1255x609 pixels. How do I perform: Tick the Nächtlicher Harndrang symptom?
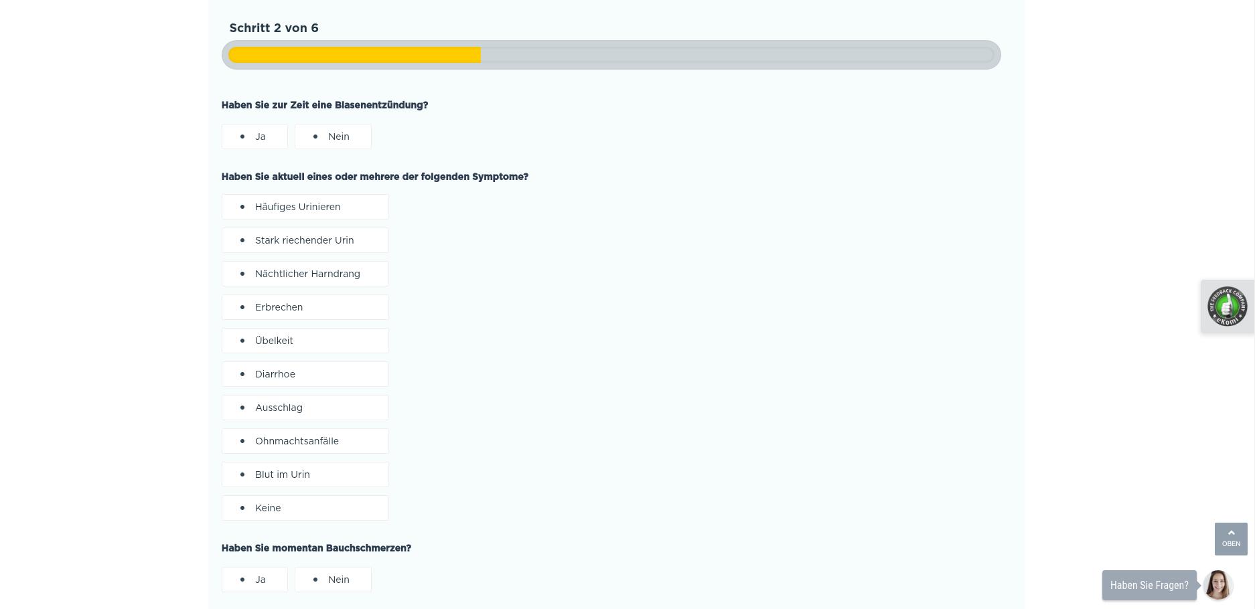pos(305,274)
